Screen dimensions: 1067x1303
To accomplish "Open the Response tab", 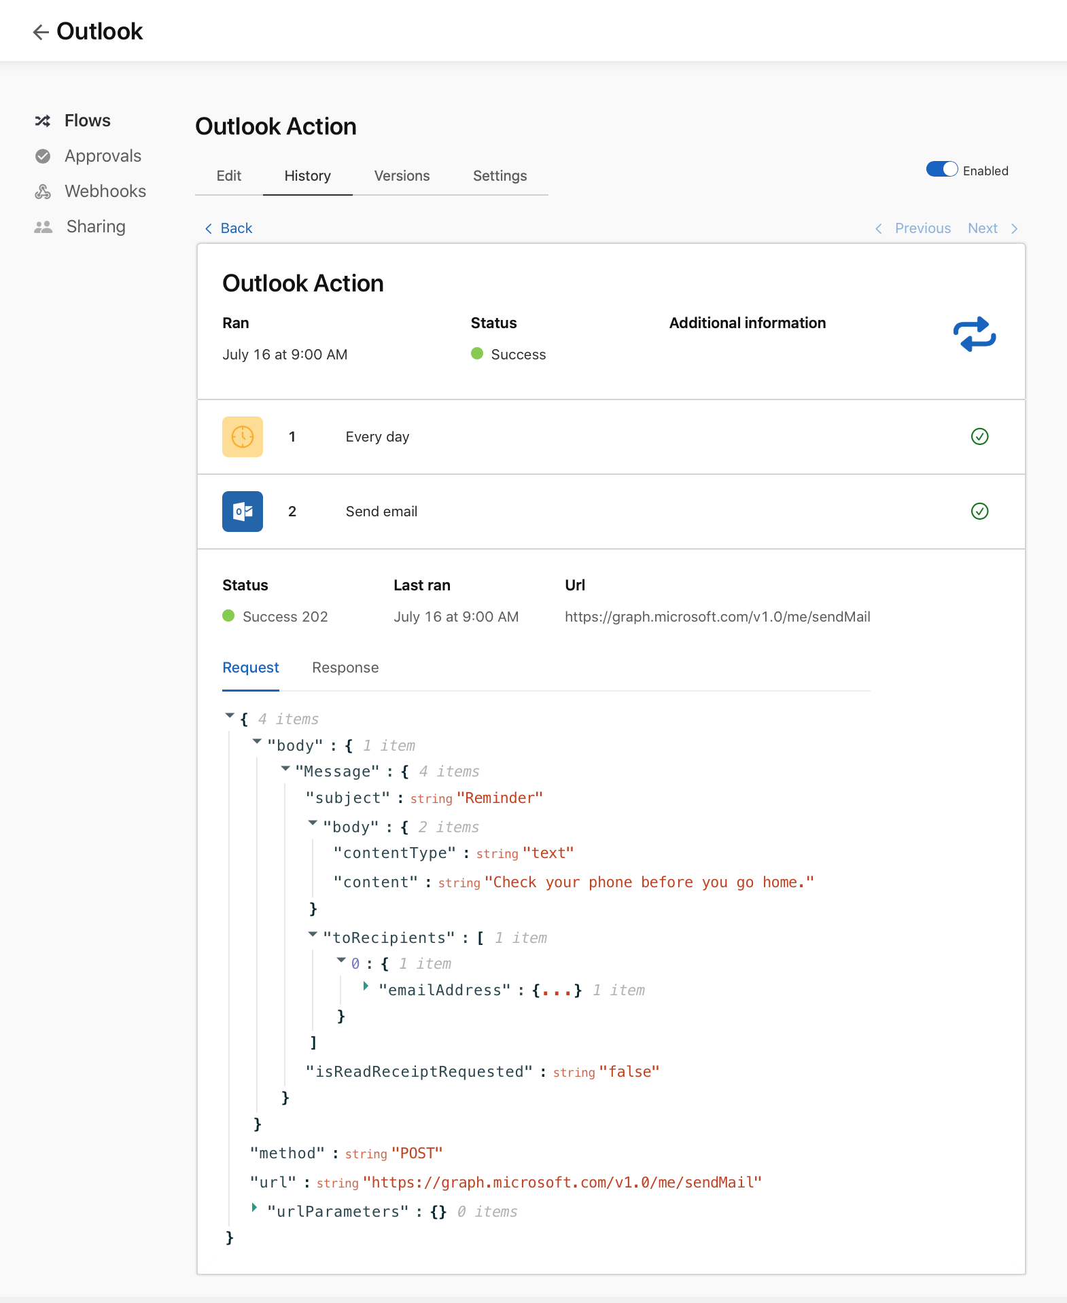I will [x=345, y=668].
